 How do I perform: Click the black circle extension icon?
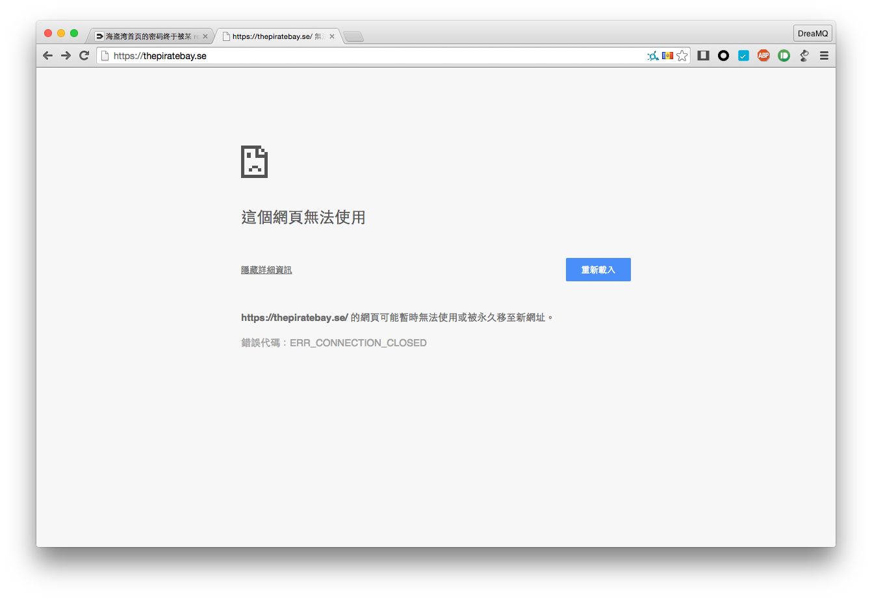coord(723,56)
